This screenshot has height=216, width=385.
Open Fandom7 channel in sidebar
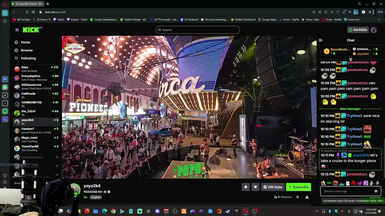[x=36, y=130]
